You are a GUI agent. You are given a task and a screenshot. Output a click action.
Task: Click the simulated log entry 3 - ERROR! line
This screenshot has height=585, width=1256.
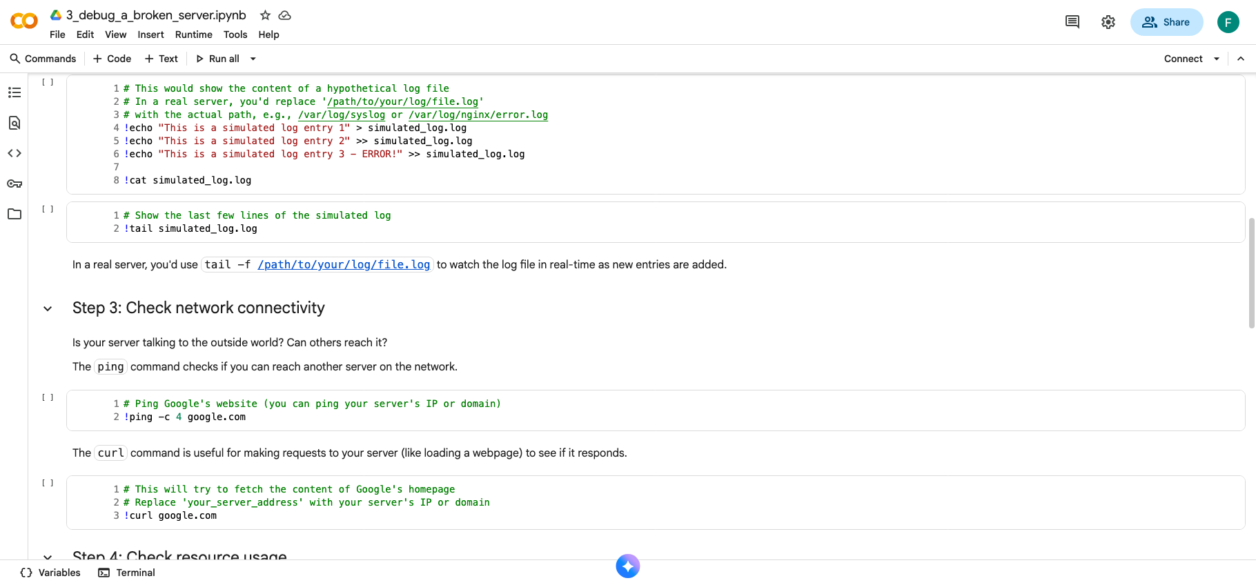[324, 154]
